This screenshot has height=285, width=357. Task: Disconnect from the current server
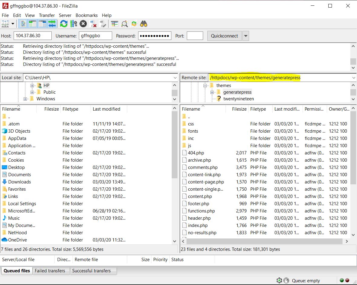tap(93, 24)
